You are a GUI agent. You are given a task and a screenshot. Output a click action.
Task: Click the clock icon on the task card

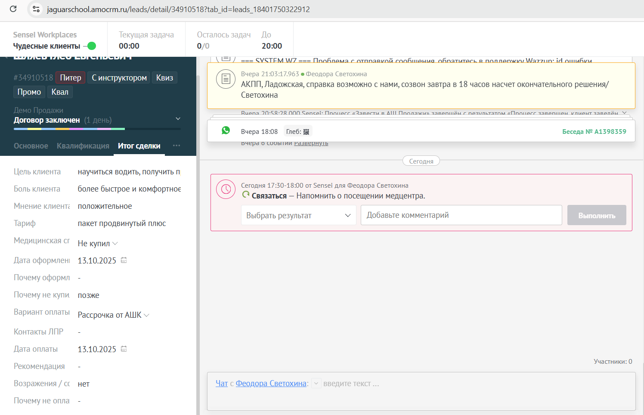point(226,189)
